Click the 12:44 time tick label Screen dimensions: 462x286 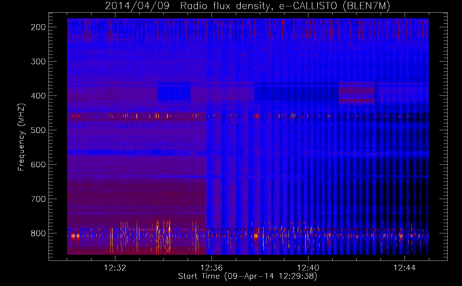click(405, 268)
